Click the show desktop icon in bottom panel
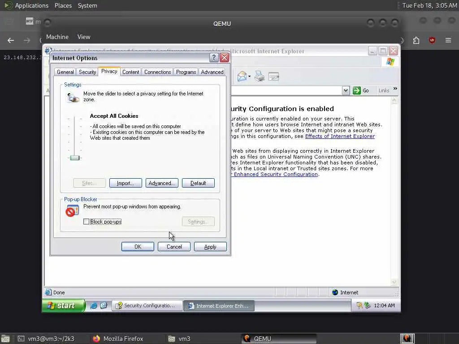This screenshot has height=344, width=459. (x=5, y=339)
